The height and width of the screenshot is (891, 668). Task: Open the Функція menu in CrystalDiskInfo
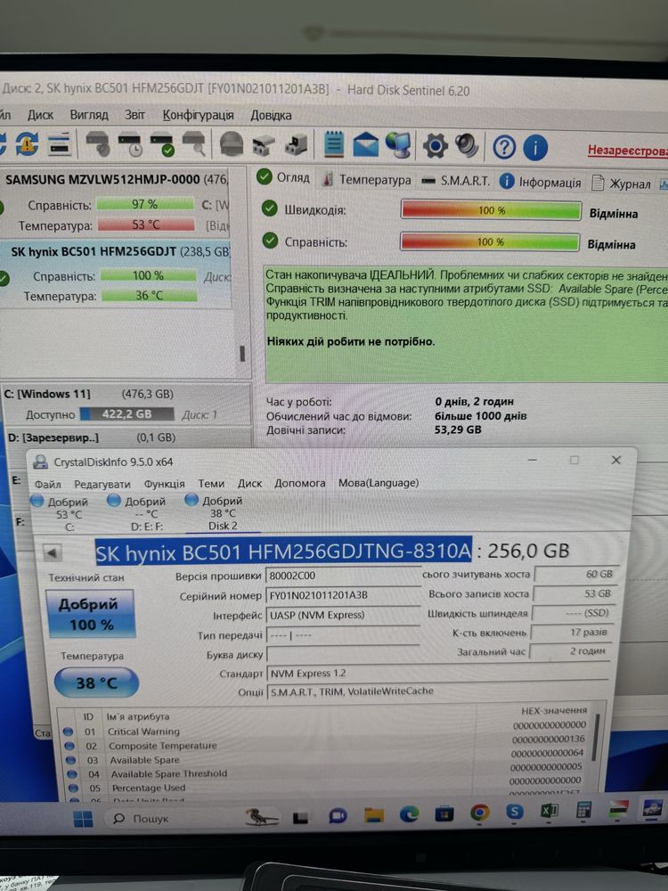pyautogui.click(x=164, y=484)
